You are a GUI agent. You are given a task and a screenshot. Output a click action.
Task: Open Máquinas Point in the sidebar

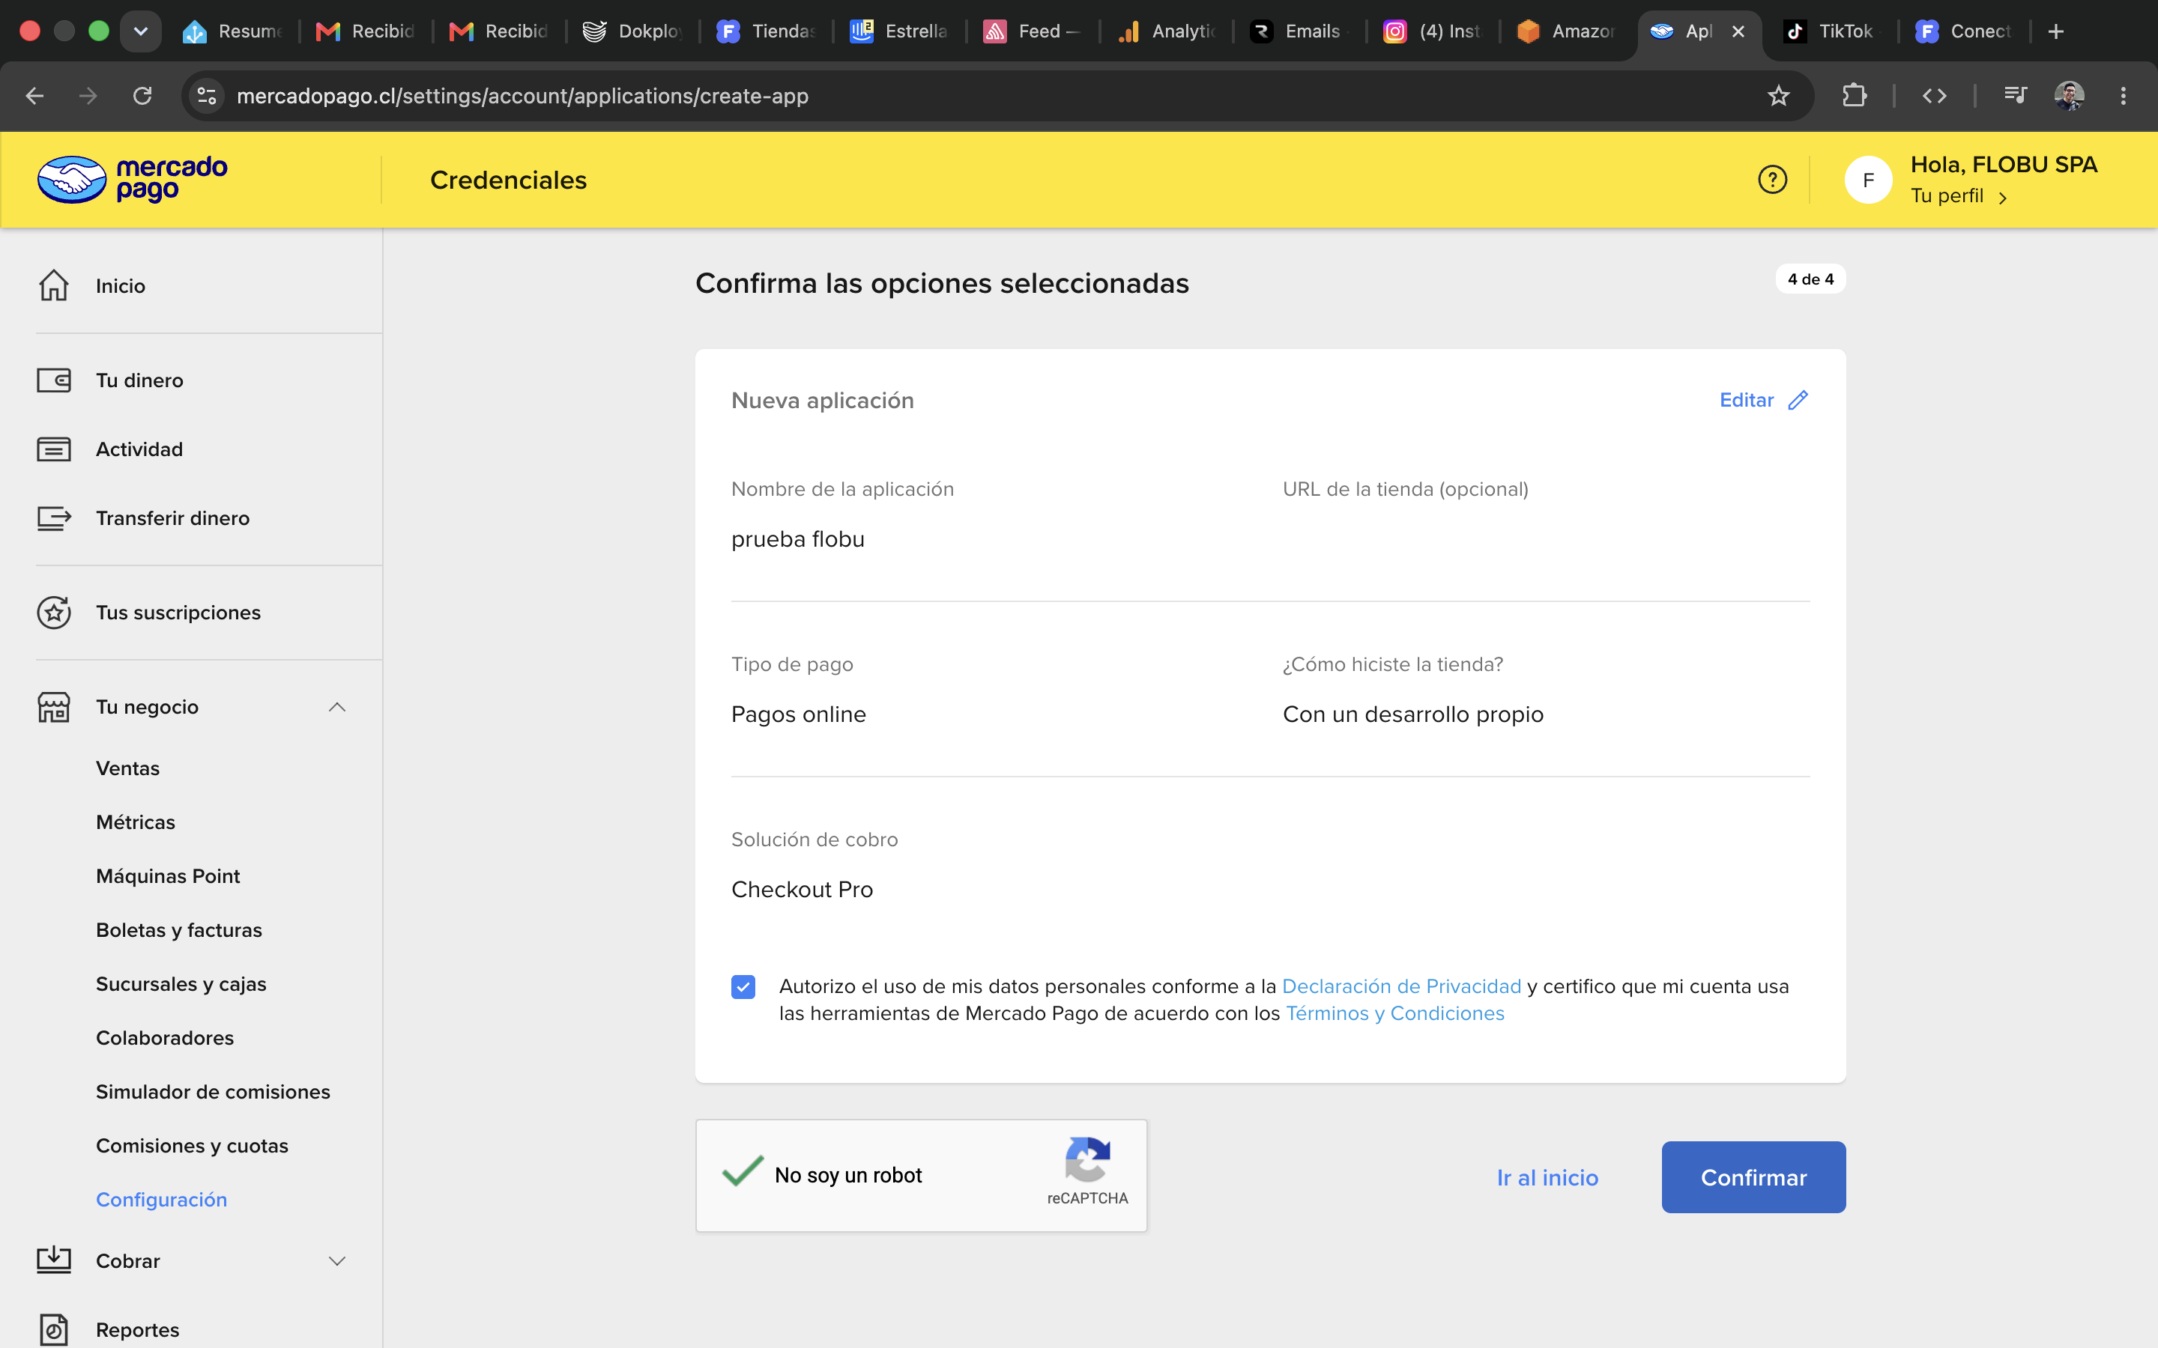point(168,876)
